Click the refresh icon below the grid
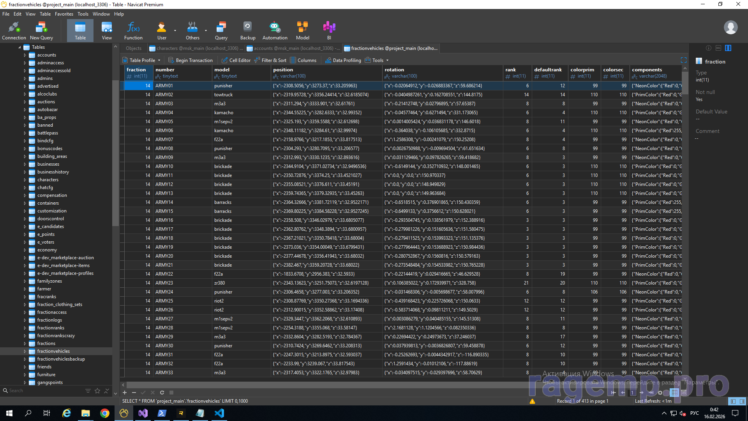 tap(162, 393)
